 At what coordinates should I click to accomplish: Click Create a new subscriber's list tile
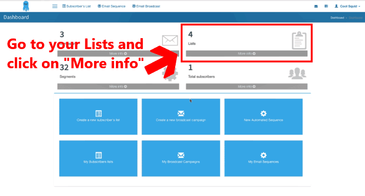point(98,117)
